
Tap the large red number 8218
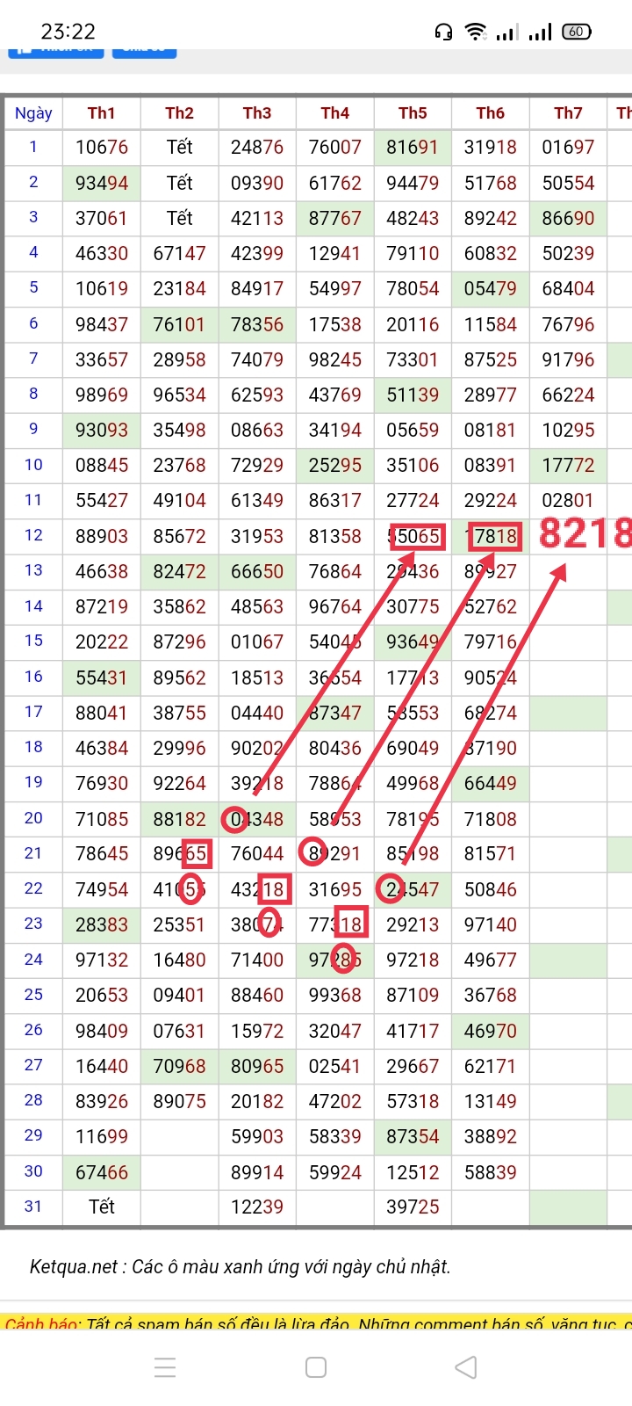(585, 533)
